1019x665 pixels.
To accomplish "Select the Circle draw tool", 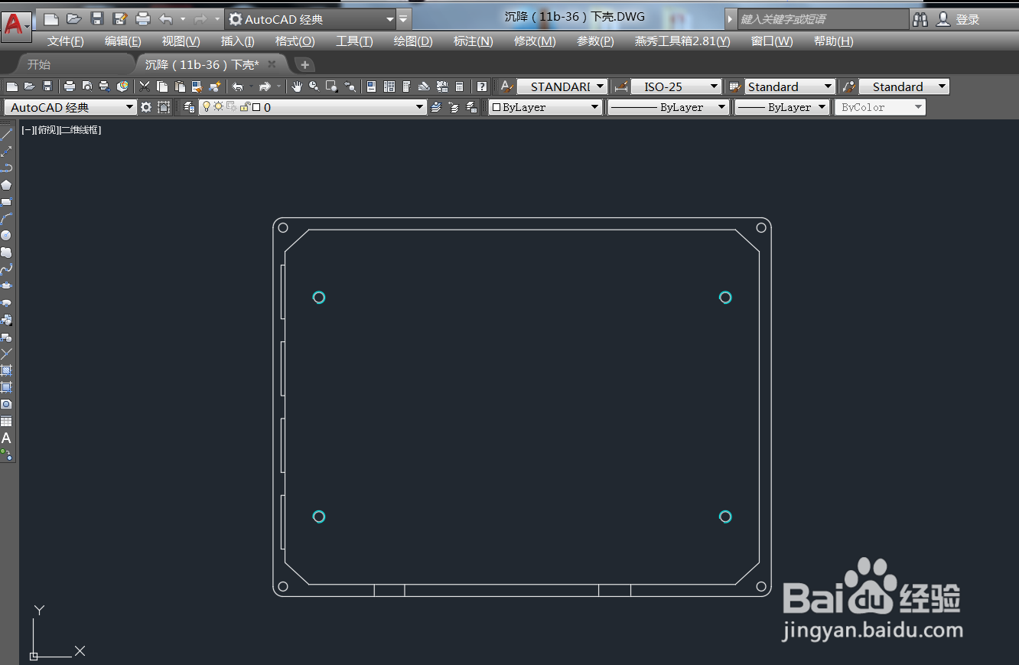I will [6, 236].
